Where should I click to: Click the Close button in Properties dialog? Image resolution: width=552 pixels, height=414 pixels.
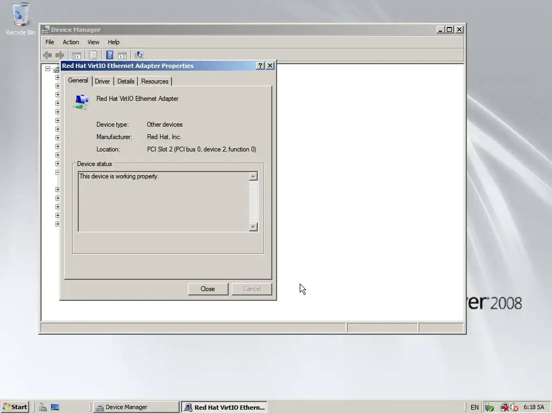click(208, 289)
